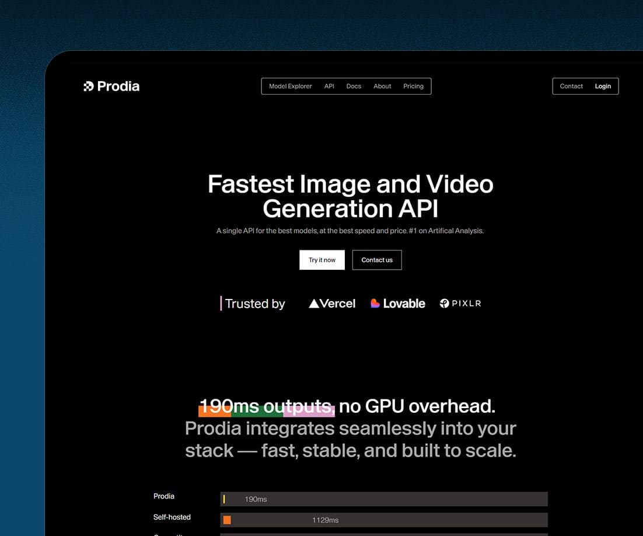Click the Prodia wordmark in header
Image resolution: width=643 pixels, height=536 pixels.
118,86
